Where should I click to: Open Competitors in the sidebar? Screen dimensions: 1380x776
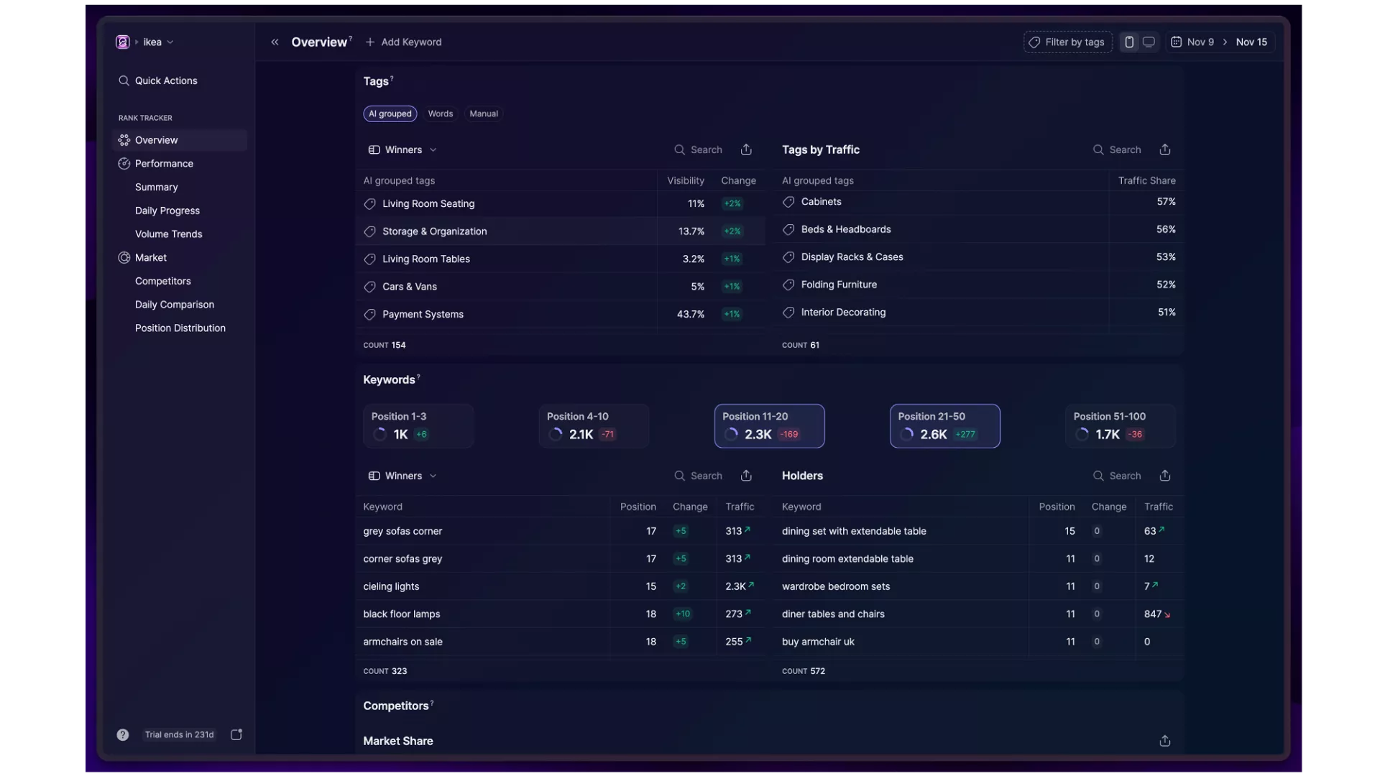pyautogui.click(x=163, y=281)
